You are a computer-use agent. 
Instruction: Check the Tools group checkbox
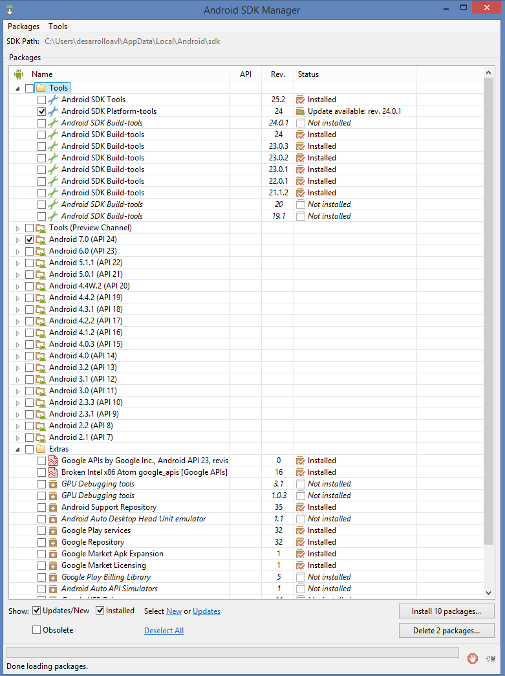coord(29,88)
